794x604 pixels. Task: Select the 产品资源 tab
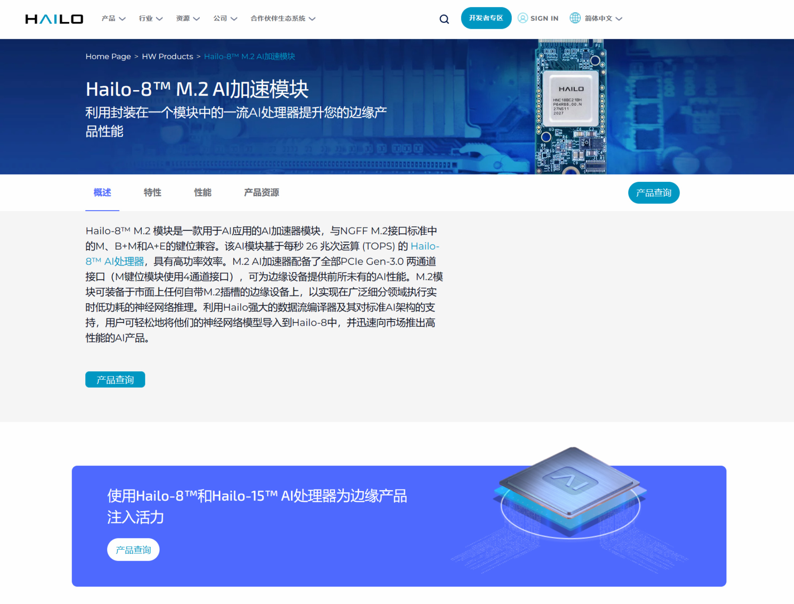pyautogui.click(x=261, y=193)
